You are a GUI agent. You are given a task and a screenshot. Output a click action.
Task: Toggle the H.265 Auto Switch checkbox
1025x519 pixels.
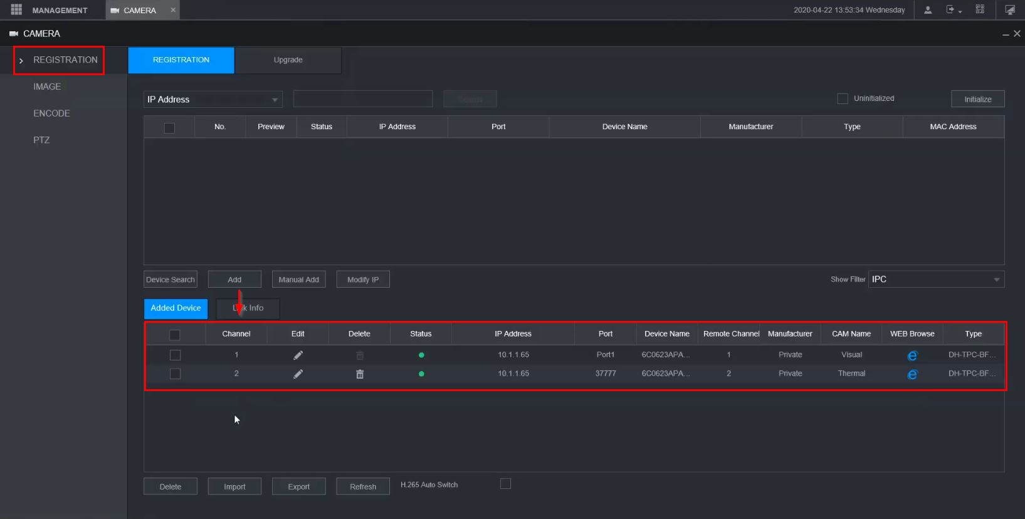tap(505, 484)
